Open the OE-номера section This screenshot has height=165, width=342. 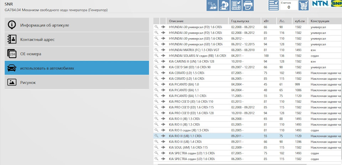tap(77, 54)
